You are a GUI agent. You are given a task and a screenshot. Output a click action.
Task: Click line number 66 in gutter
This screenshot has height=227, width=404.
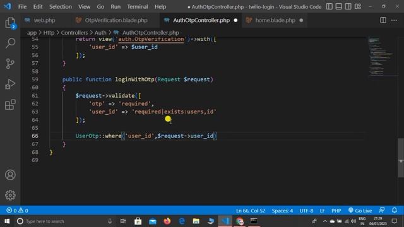point(35,136)
